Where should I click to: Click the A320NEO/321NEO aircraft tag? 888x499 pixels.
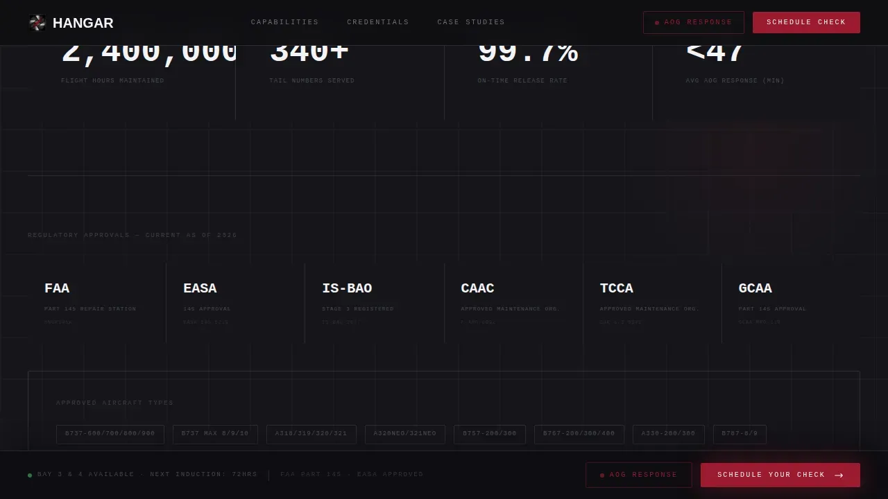(405, 434)
